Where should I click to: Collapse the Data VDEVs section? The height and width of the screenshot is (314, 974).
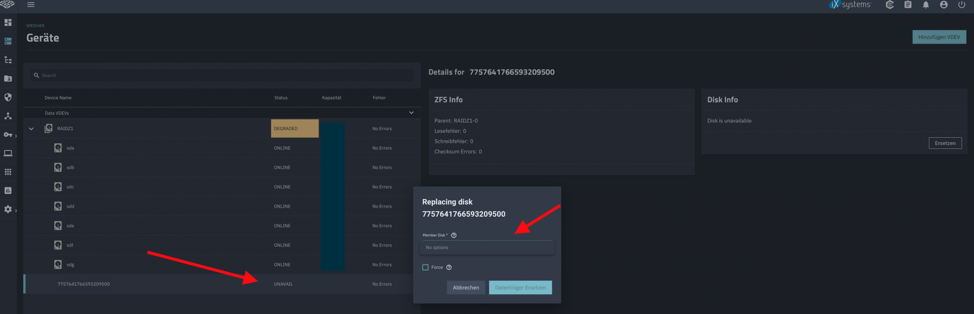(411, 113)
